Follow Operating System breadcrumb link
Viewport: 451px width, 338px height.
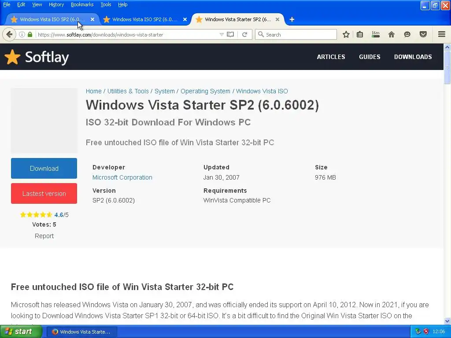[x=205, y=91]
